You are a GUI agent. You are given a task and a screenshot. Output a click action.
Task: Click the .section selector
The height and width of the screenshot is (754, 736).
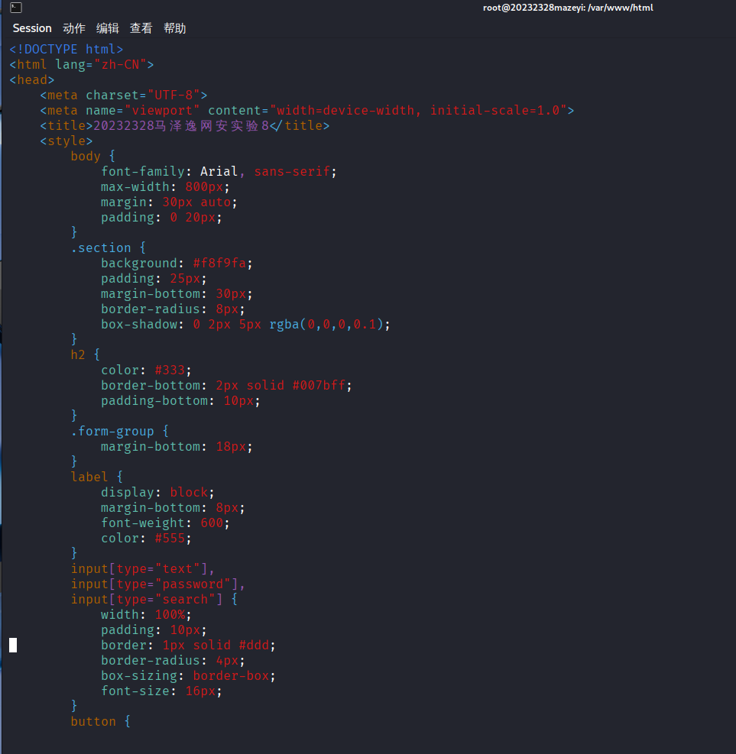101,248
